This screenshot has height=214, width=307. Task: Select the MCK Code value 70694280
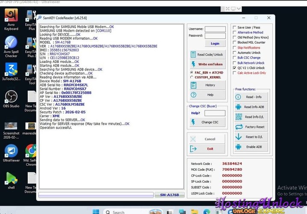pyautogui.click(x=232, y=169)
